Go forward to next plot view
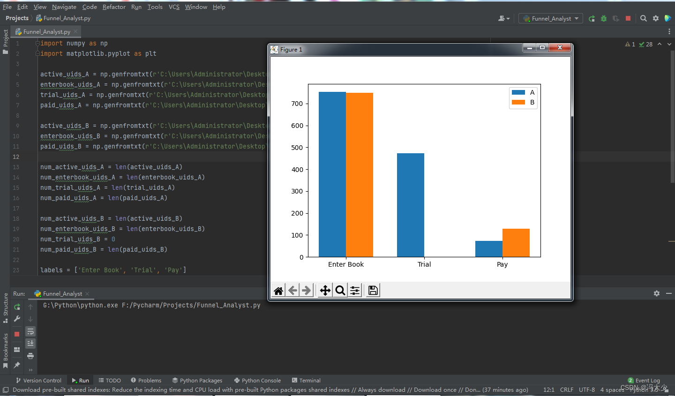The height and width of the screenshot is (396, 675). pos(307,291)
